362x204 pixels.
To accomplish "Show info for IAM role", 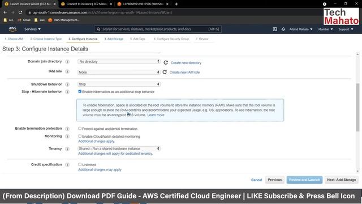I will [x=67, y=71].
